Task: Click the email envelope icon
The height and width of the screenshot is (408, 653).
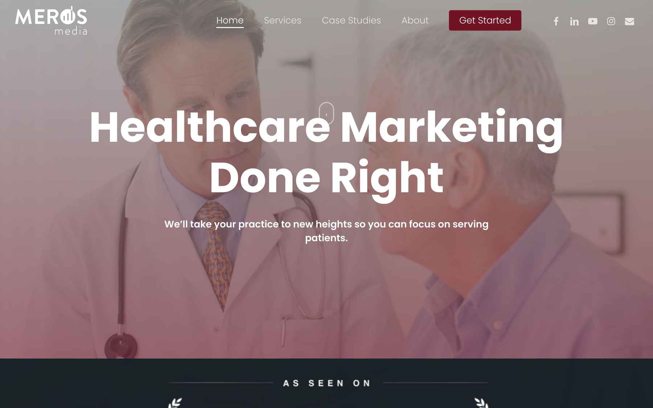Action: [x=629, y=21]
